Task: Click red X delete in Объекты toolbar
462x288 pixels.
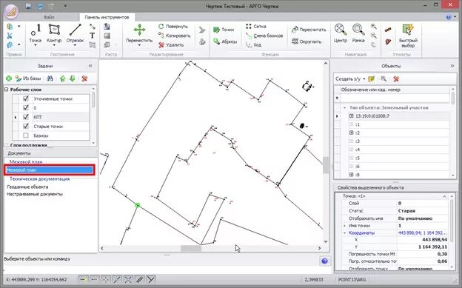Action: tap(396, 78)
